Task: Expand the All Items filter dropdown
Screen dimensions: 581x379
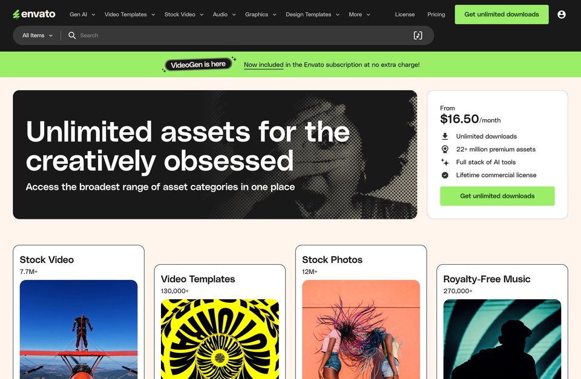Action: coord(38,36)
